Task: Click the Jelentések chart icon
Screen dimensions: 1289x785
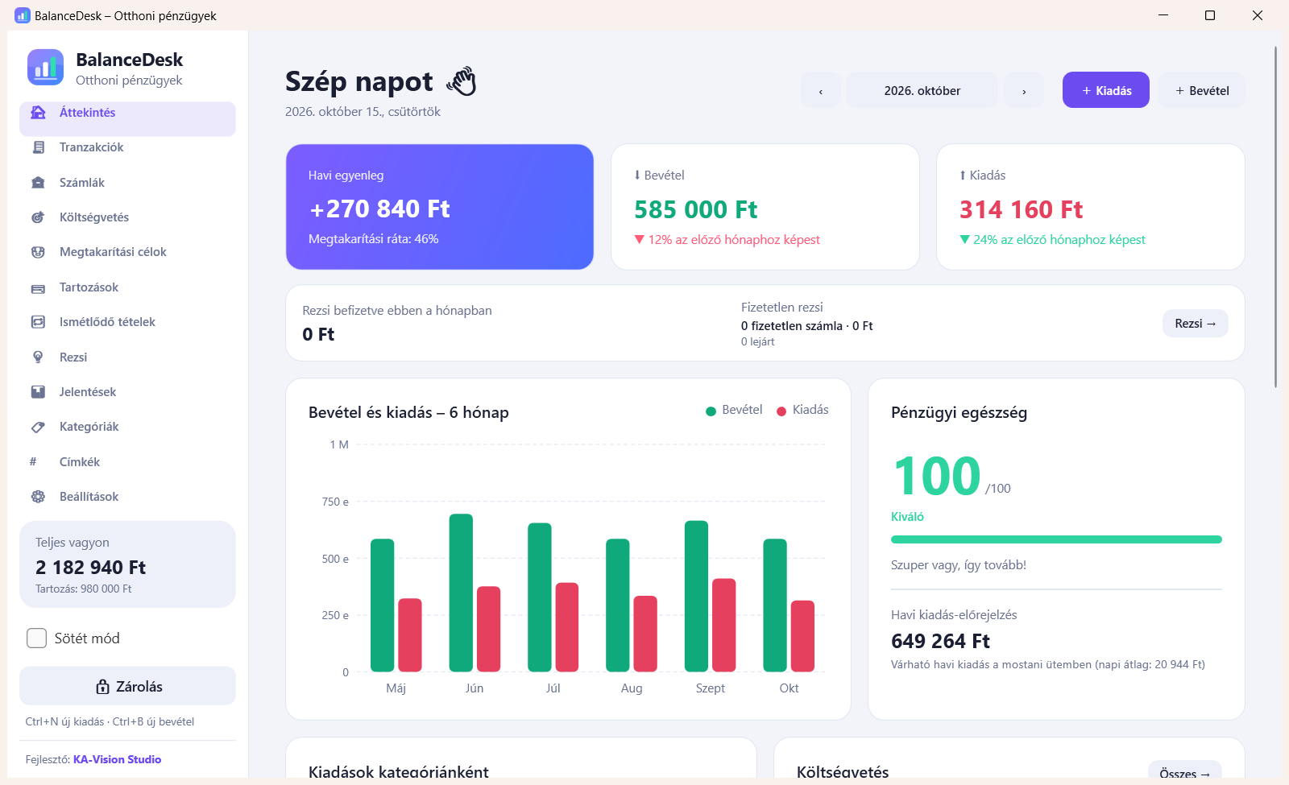Action: coord(38,392)
